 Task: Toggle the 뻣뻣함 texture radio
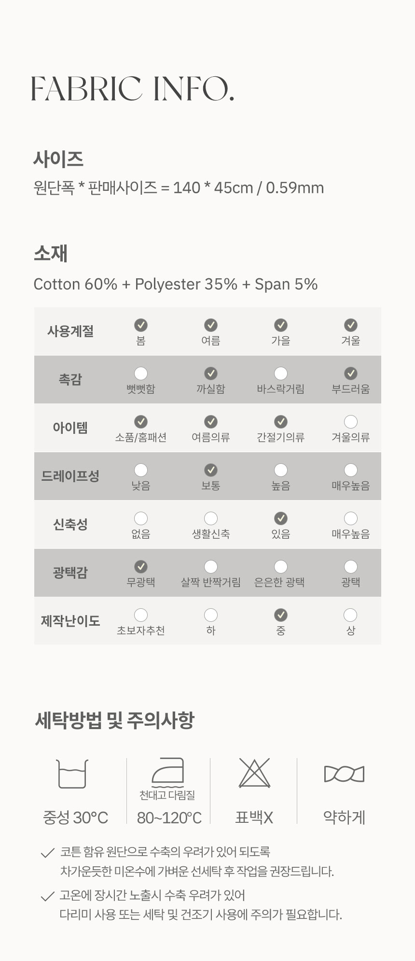point(141,373)
